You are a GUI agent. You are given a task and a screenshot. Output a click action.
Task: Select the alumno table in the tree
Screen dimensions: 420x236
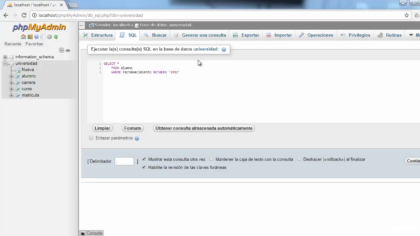click(x=29, y=76)
